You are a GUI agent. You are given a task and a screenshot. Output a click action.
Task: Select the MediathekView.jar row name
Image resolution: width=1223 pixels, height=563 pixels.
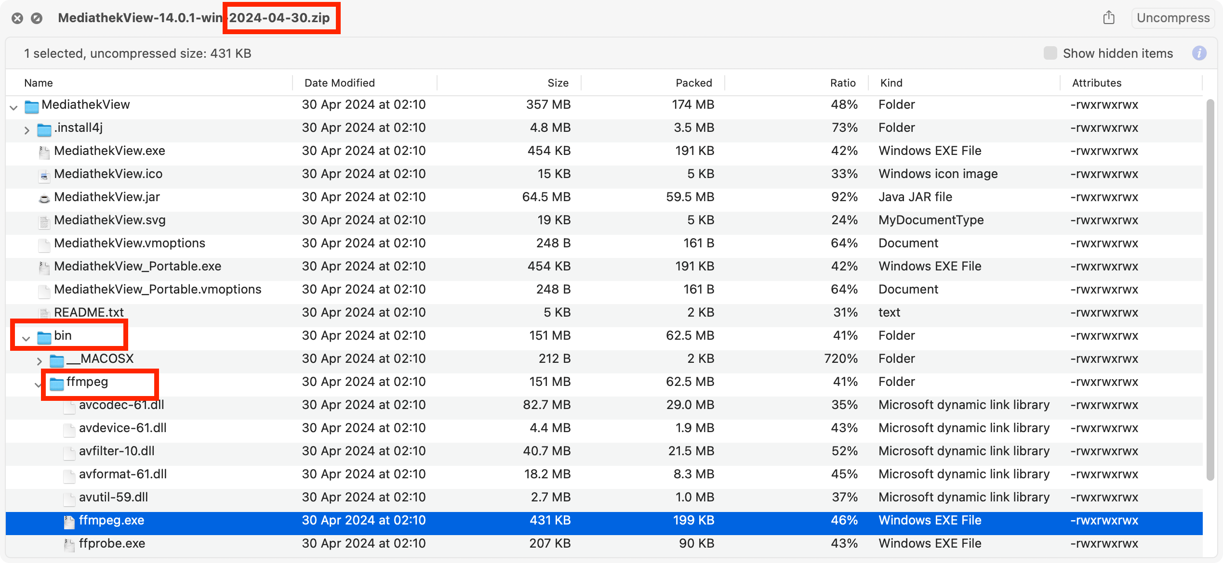click(x=106, y=197)
